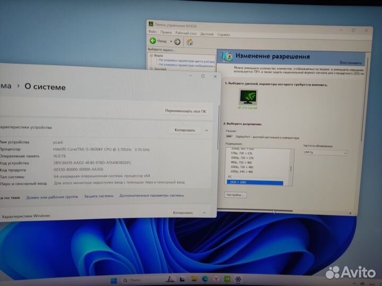Collapse the device characteristics section chevron

coord(206,130)
